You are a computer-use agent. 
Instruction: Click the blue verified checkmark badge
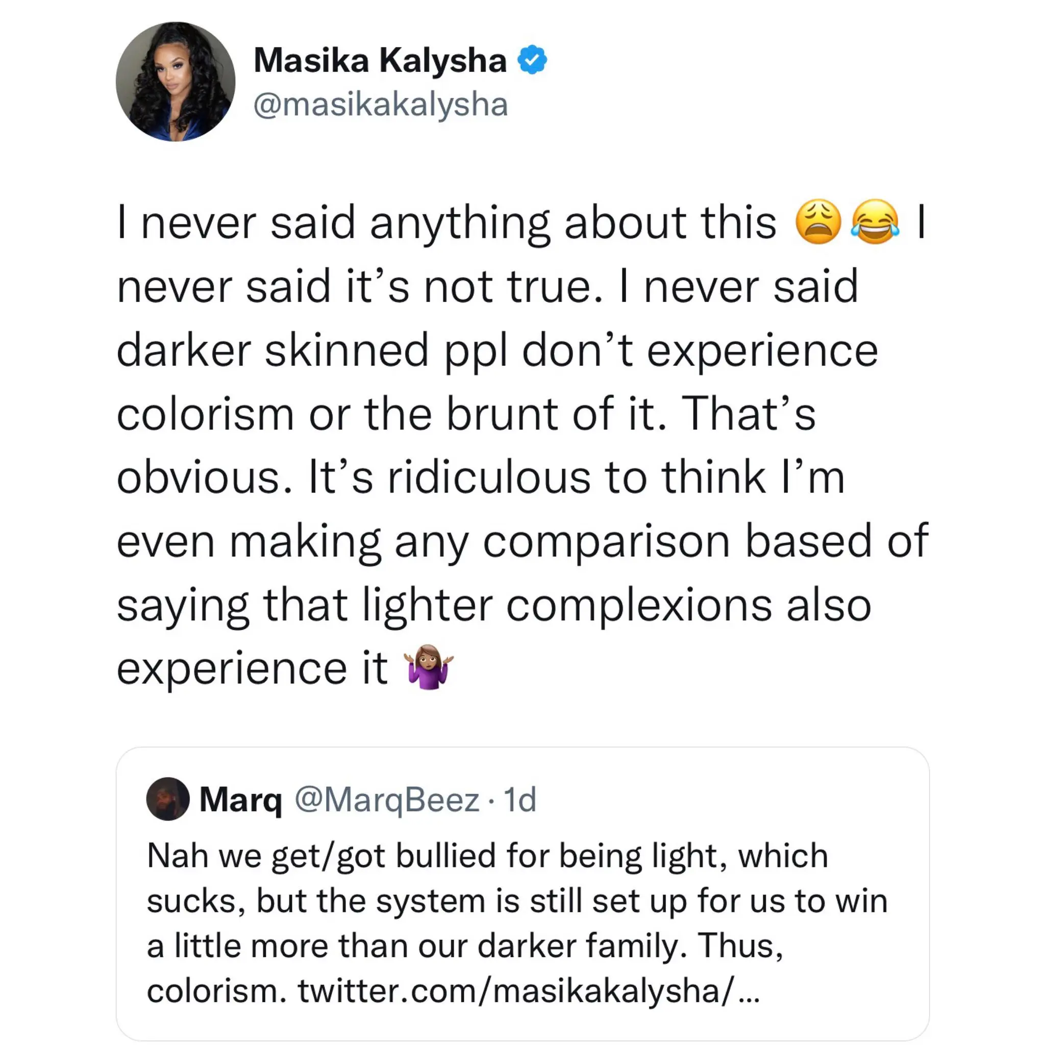532,60
